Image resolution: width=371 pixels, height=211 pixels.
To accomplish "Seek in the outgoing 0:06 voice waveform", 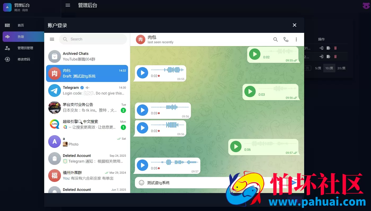I will point(270,143).
